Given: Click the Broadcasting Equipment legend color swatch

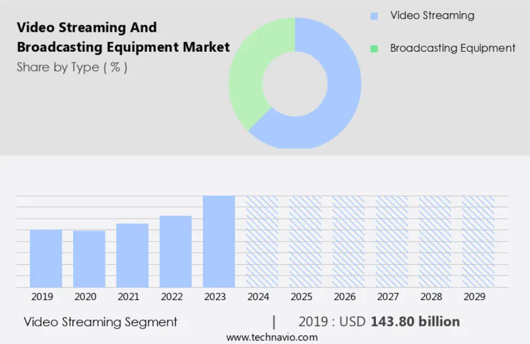Looking at the screenshot, I should coord(374,48).
